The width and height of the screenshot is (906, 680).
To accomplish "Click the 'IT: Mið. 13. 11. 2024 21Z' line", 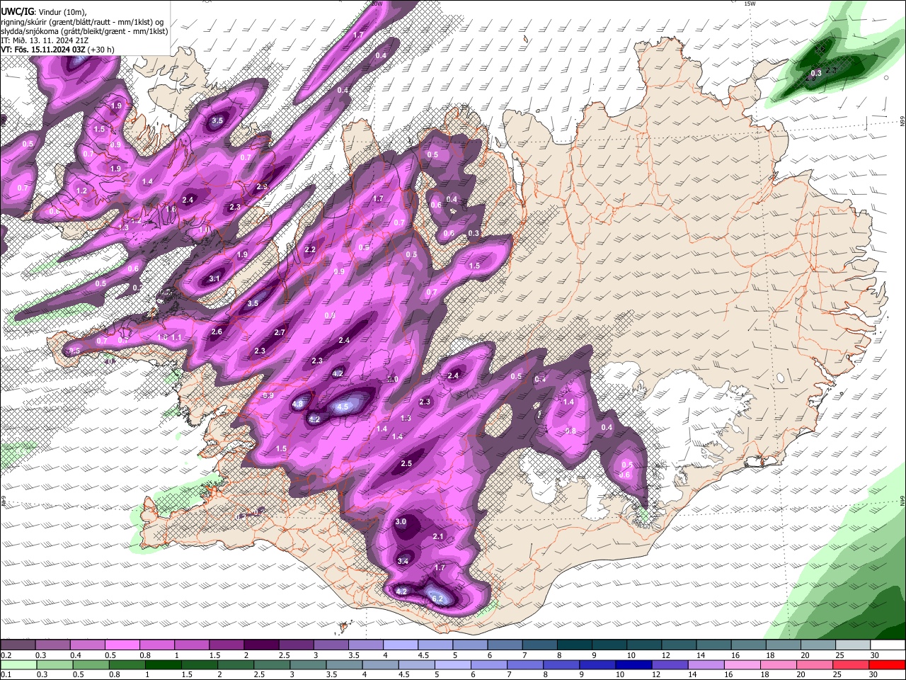I will tap(45, 40).
